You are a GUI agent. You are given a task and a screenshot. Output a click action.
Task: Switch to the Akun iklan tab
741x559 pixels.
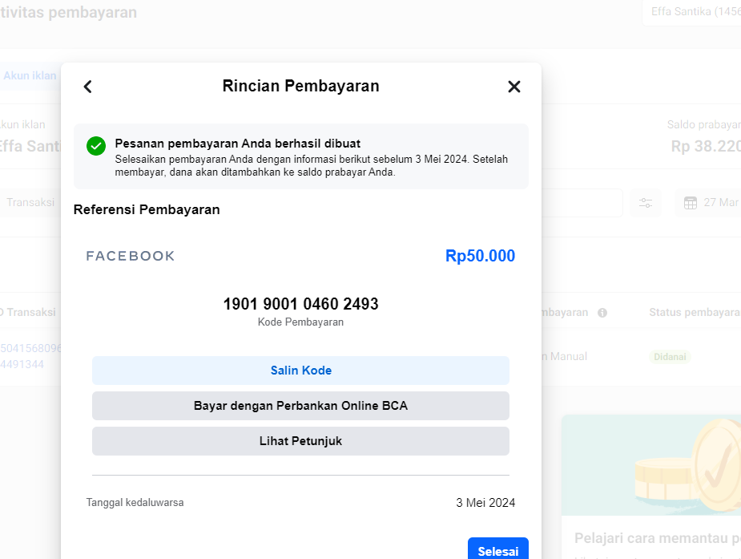(30, 75)
